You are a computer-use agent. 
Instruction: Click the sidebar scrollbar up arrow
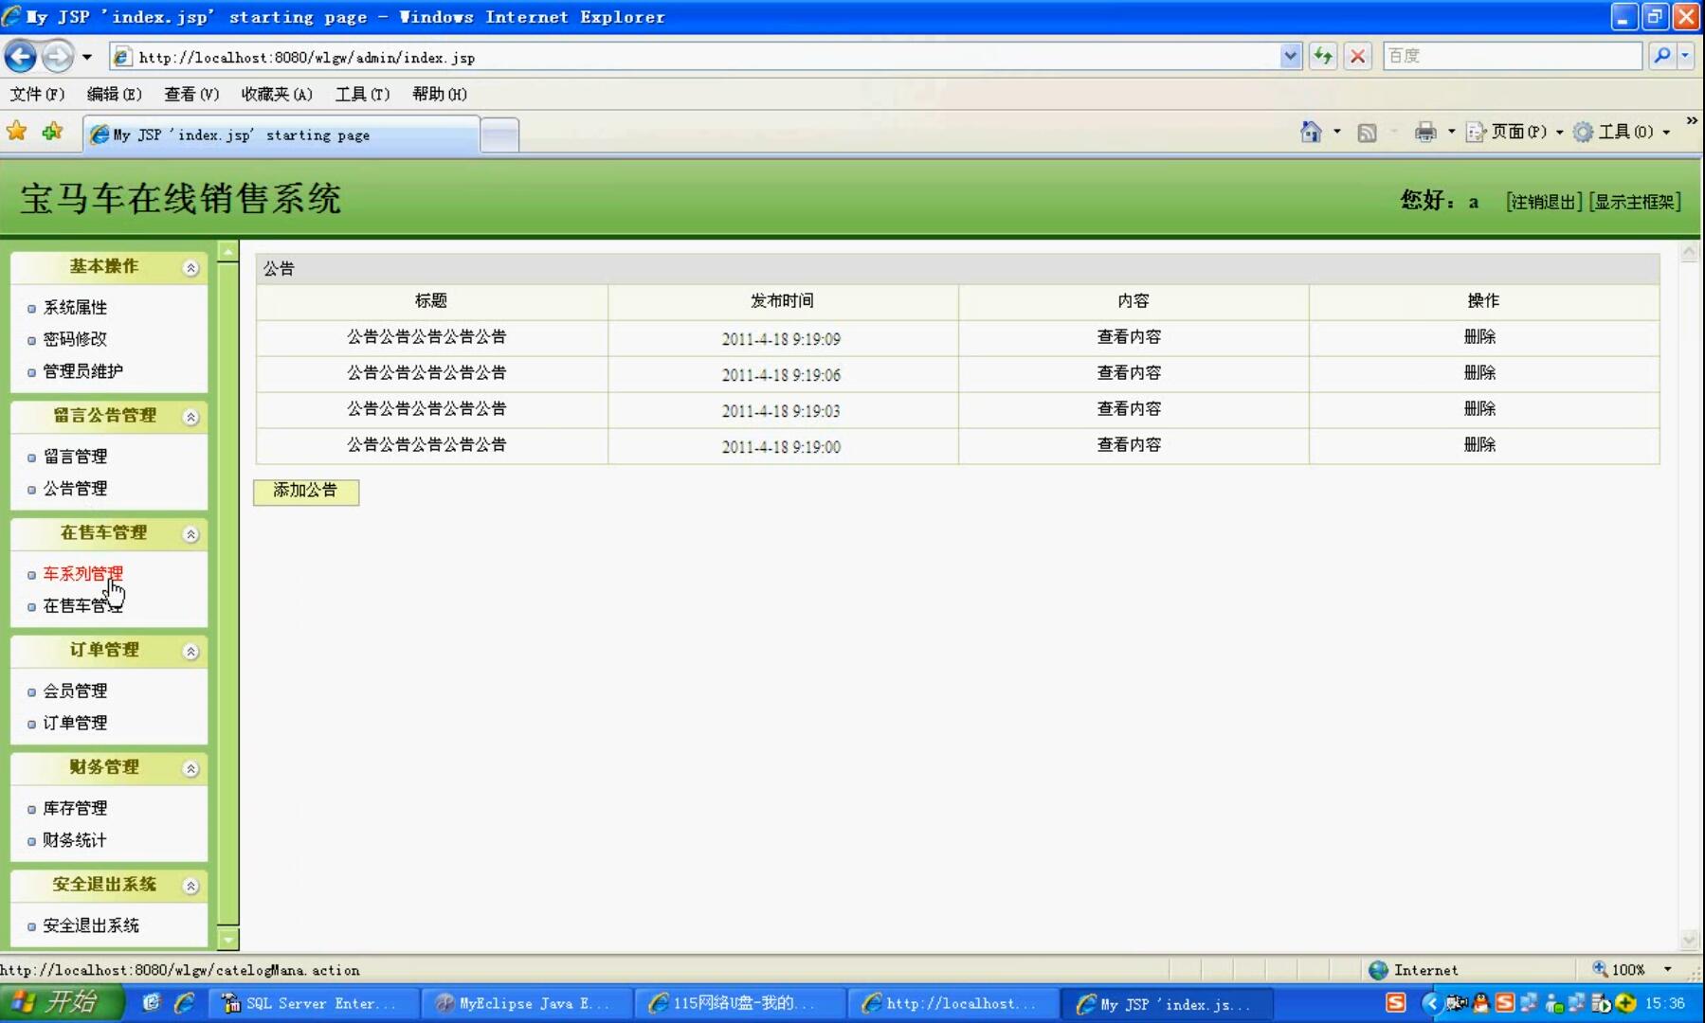point(227,251)
